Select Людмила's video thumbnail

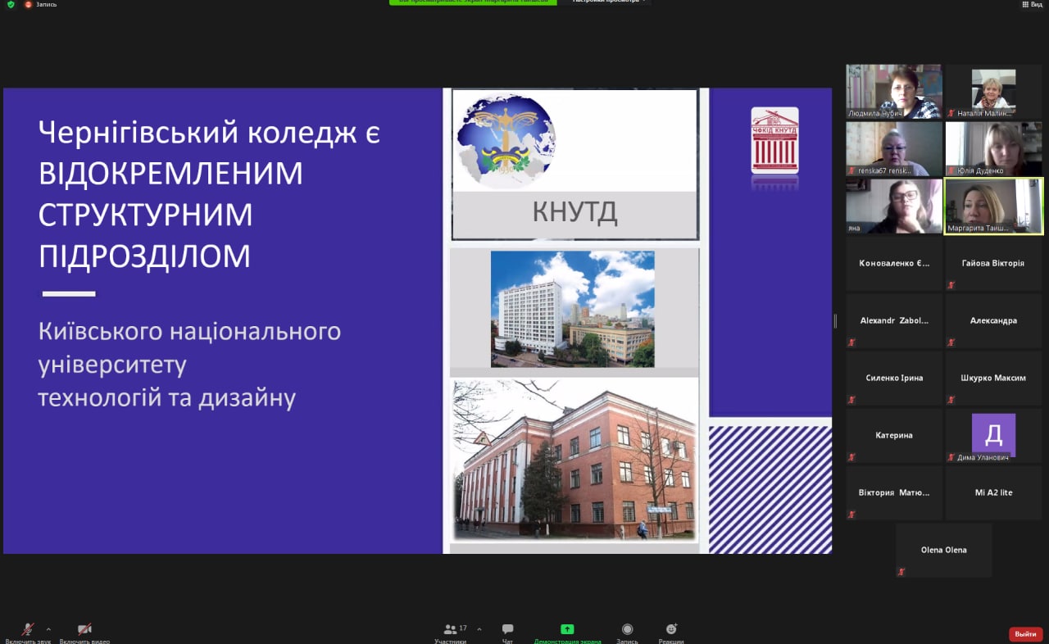[x=894, y=92]
